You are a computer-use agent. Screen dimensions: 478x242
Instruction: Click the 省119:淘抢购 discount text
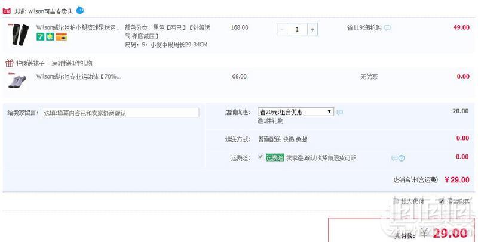pos(364,27)
